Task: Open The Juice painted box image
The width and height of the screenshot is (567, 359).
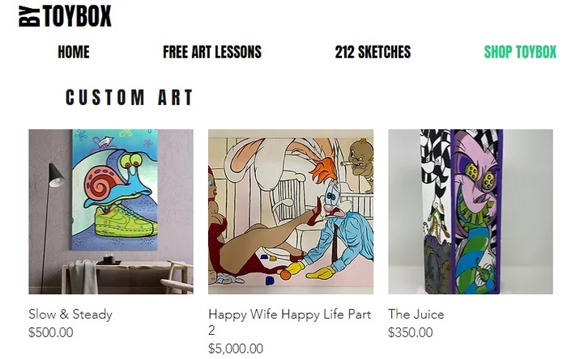Action: (x=471, y=212)
